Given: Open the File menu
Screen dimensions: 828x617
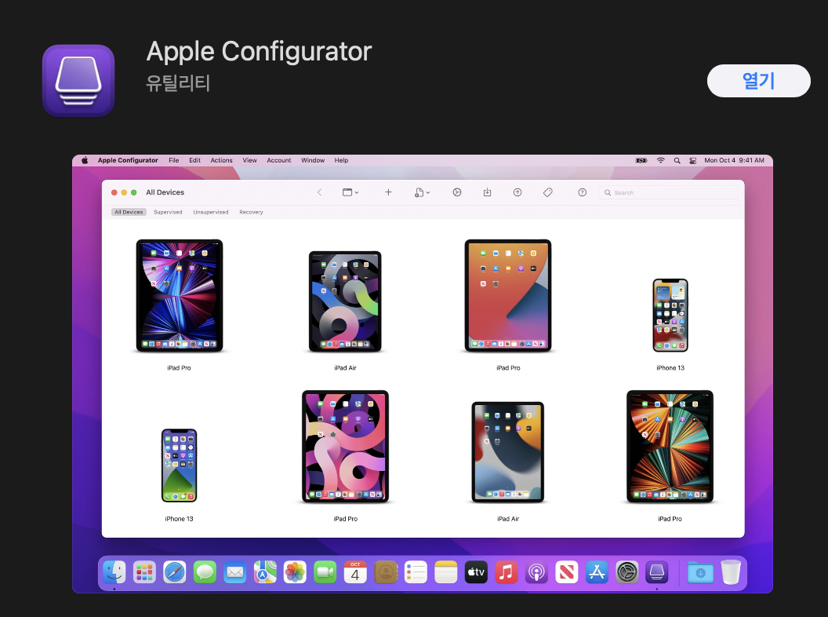Looking at the screenshot, I should 174,160.
